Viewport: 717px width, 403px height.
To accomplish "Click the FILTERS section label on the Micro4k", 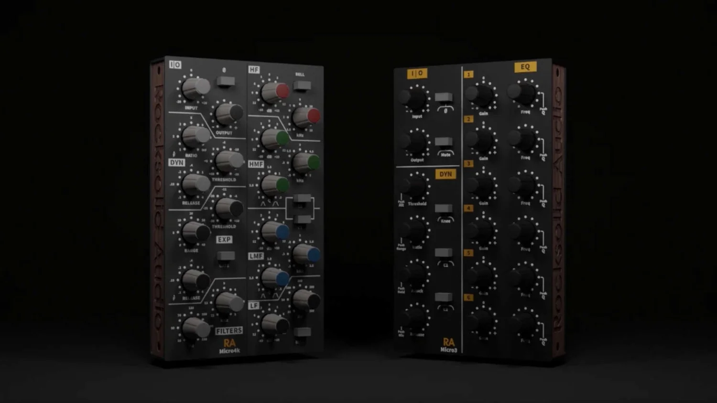I will pyautogui.click(x=229, y=330).
